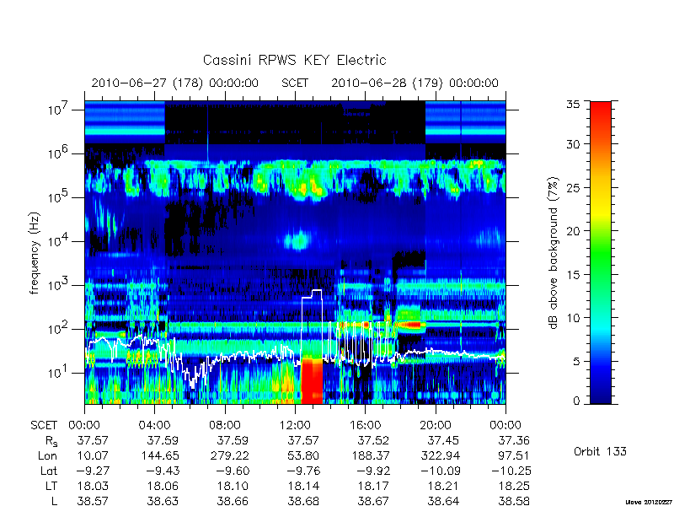
Task: Click the 10^6 frequency tick label
Action: click(x=56, y=153)
